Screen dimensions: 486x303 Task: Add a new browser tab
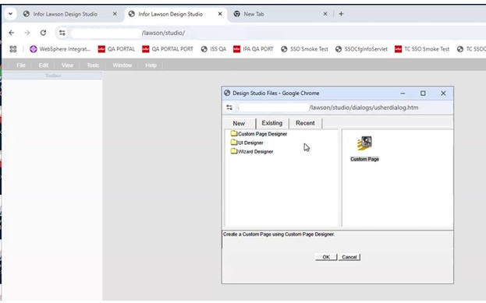point(341,14)
